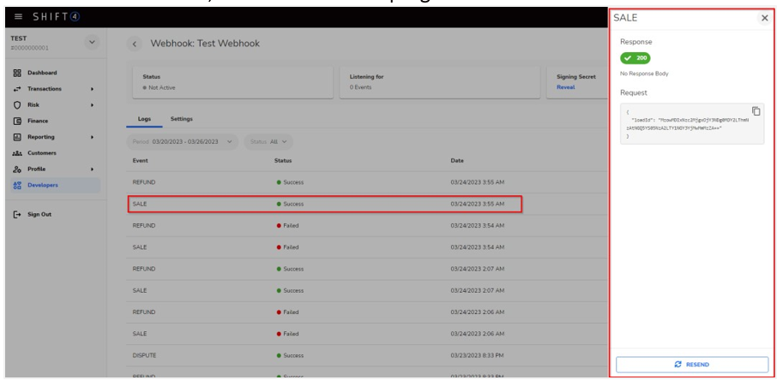783x386 pixels.
Task: Open the Finance sidebar item
Action: coord(38,121)
